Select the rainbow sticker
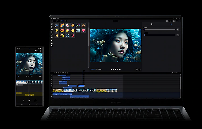This screenshot has width=202, height=129. (62, 25)
